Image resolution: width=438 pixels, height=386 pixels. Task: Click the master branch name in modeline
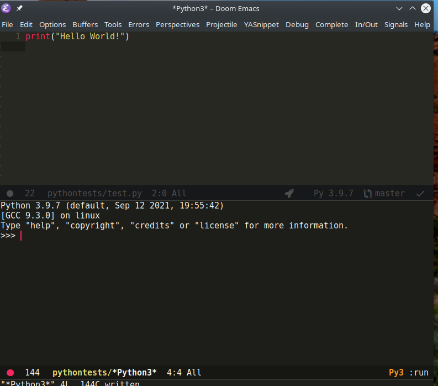(390, 194)
